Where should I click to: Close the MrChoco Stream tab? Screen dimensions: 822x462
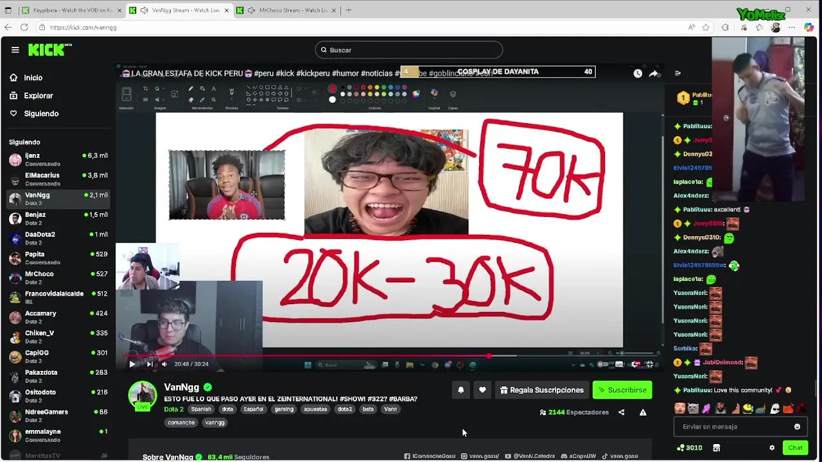[333, 10]
